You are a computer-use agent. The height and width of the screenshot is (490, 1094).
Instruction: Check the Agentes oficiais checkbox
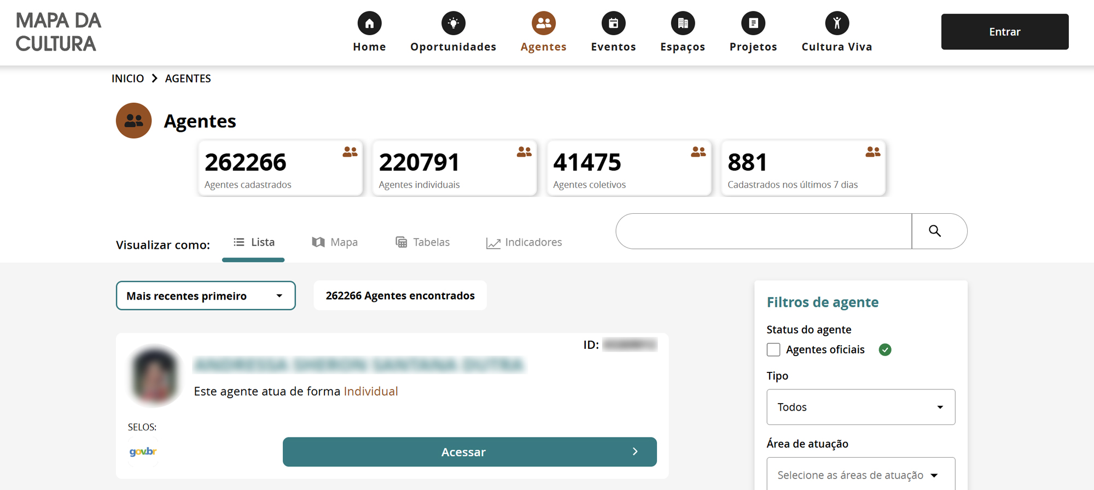pos(773,349)
